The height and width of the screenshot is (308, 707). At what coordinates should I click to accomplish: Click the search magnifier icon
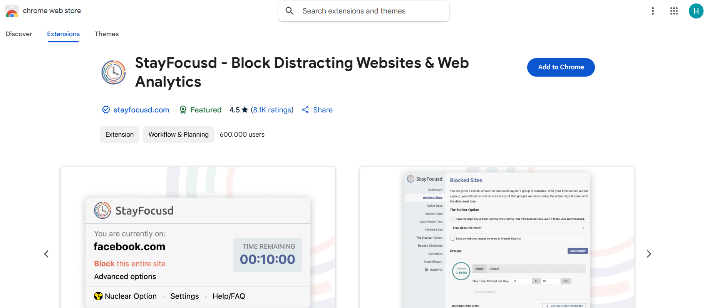(290, 11)
